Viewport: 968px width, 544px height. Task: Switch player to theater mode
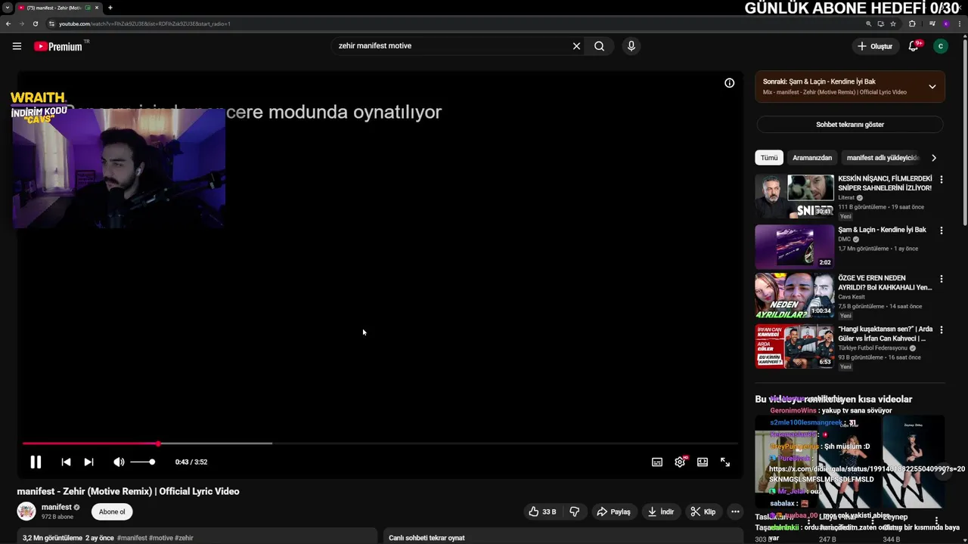[703, 462]
